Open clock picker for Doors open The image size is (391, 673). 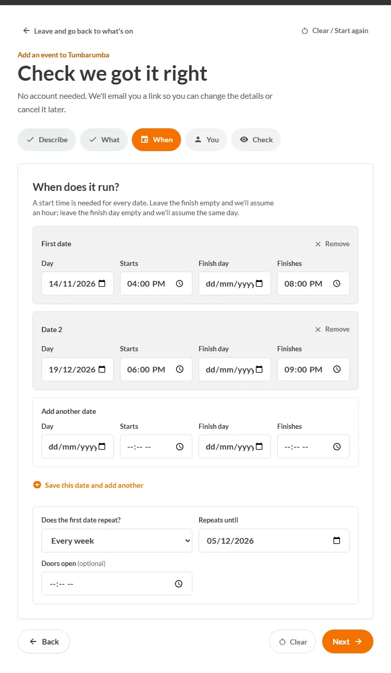[x=178, y=584]
